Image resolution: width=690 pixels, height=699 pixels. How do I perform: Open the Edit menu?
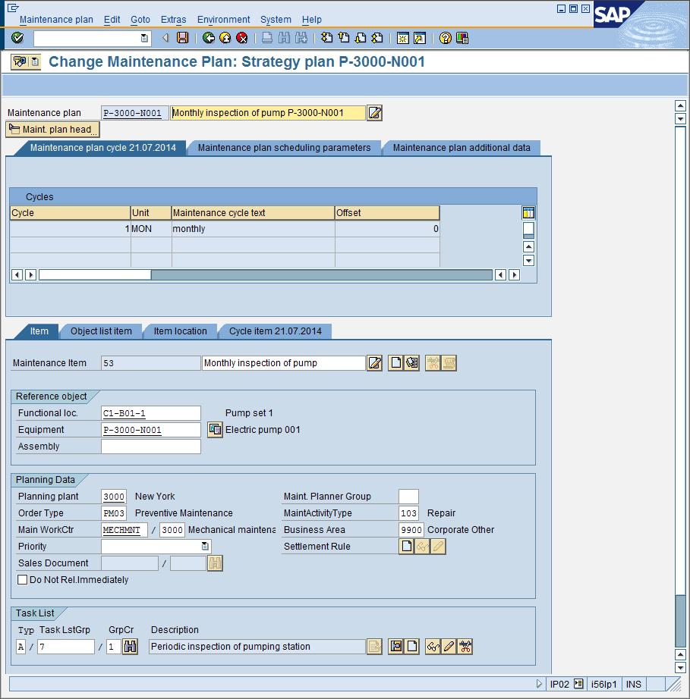tap(112, 20)
